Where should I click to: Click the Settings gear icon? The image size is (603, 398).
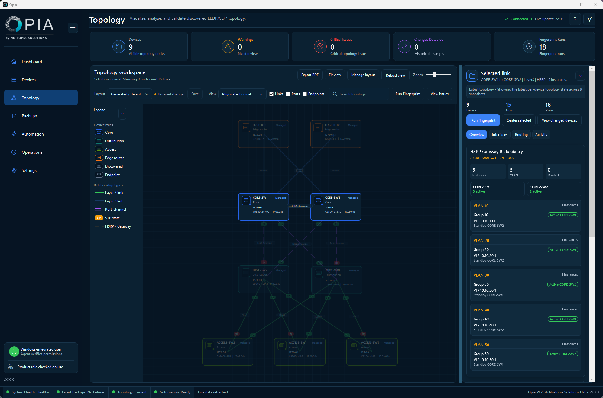point(14,170)
